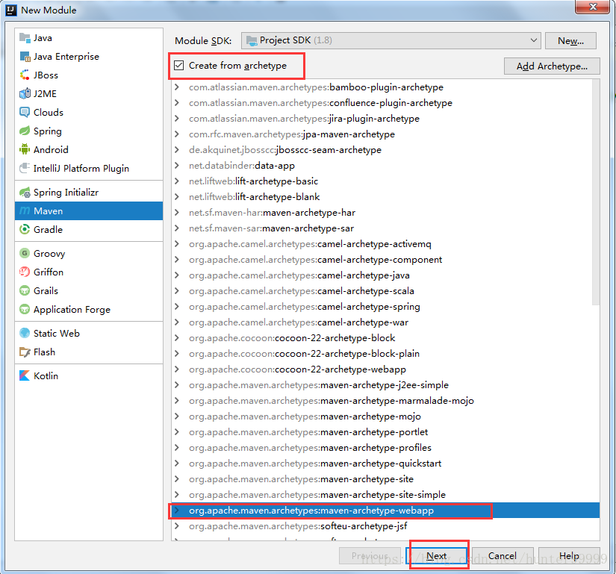This screenshot has height=574, width=616.
Task: Click the Static Web globe icon
Action: 25,334
